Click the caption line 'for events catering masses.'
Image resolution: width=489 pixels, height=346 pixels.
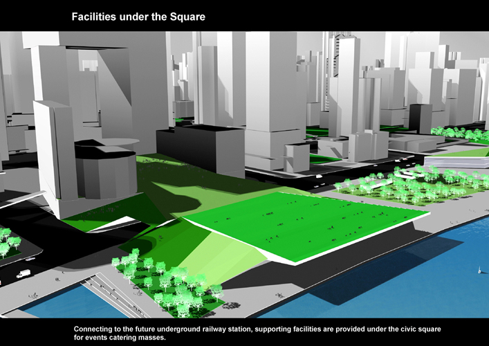click(x=120, y=338)
